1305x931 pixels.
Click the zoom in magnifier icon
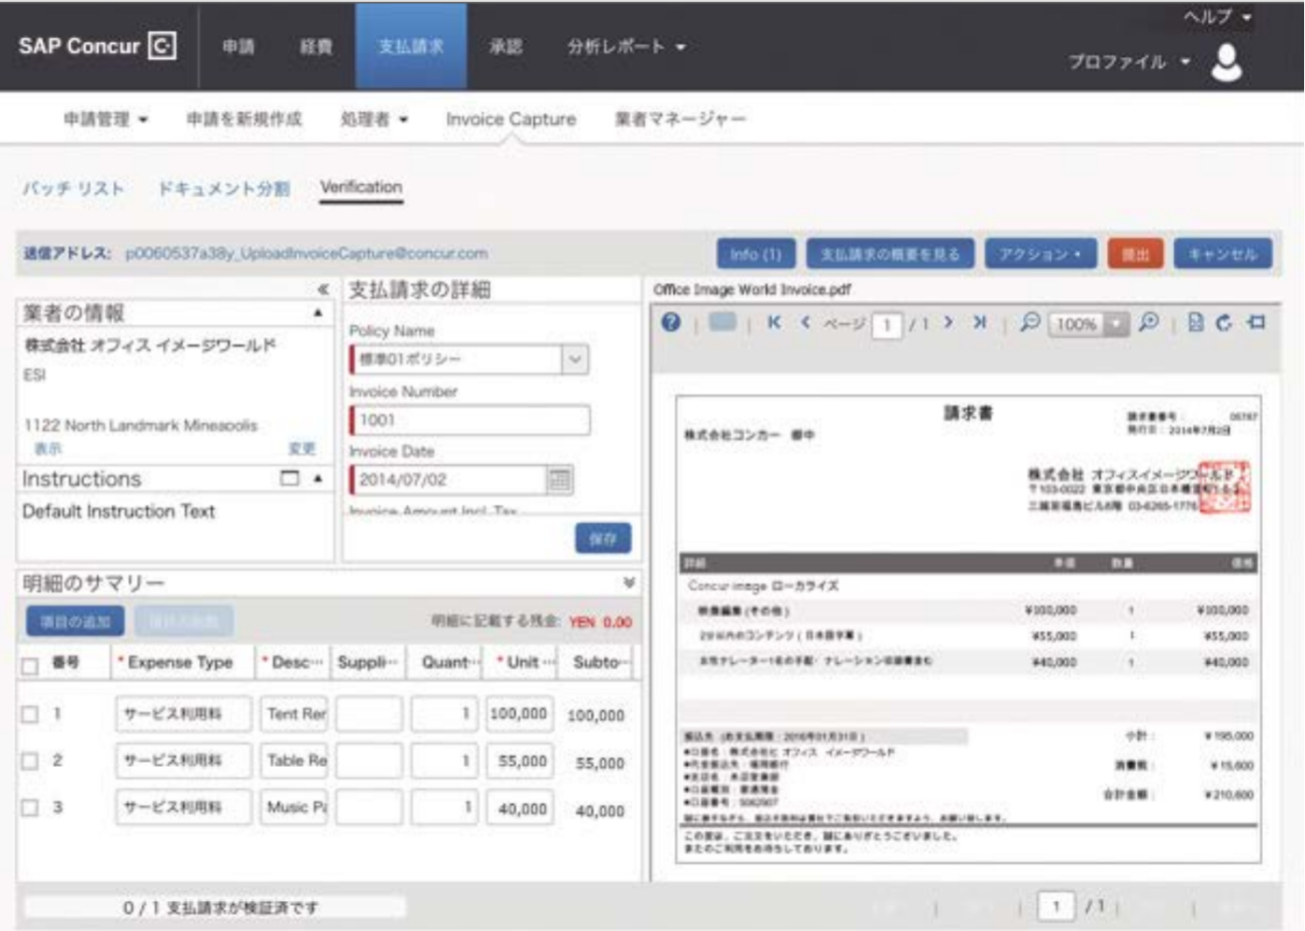pos(1149,323)
